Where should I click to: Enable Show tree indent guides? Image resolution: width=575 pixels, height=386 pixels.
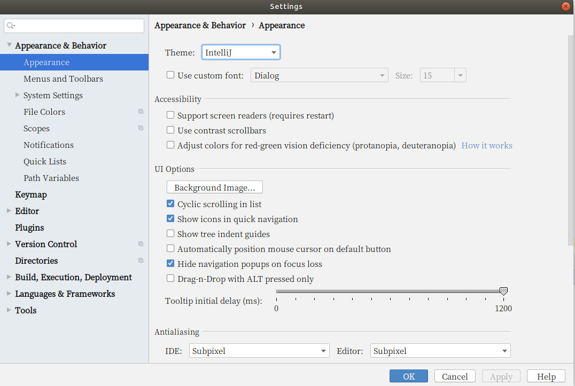pyautogui.click(x=170, y=234)
